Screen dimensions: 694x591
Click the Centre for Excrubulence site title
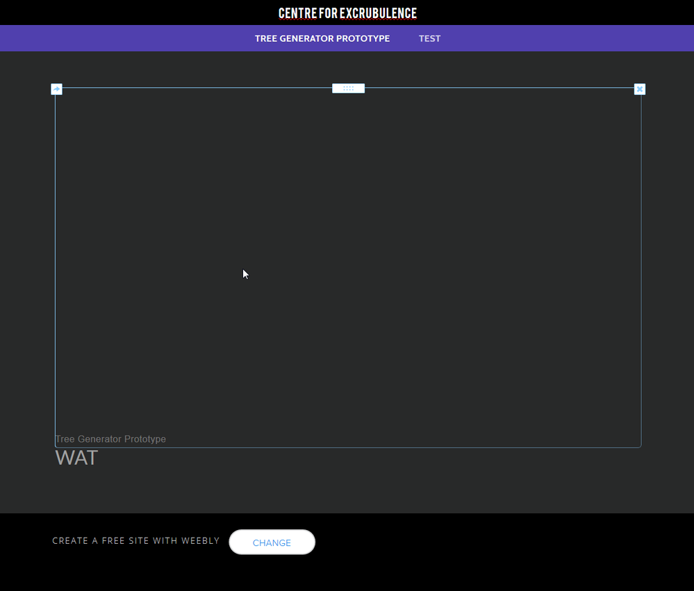pyautogui.click(x=347, y=13)
